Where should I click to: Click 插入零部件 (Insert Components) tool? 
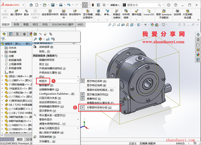[16, 13]
